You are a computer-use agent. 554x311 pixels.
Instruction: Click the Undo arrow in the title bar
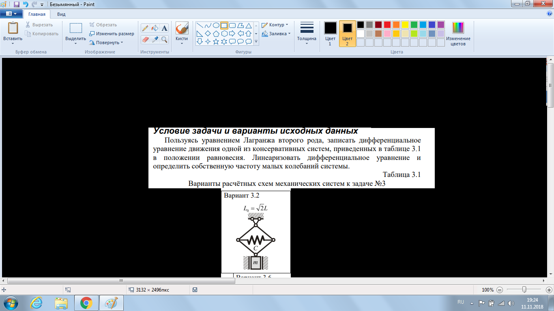coord(26,4)
